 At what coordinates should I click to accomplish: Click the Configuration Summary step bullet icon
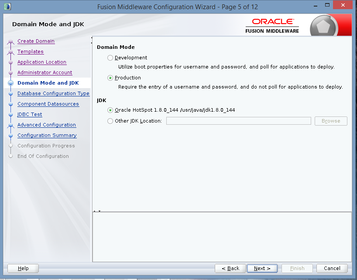(10, 135)
